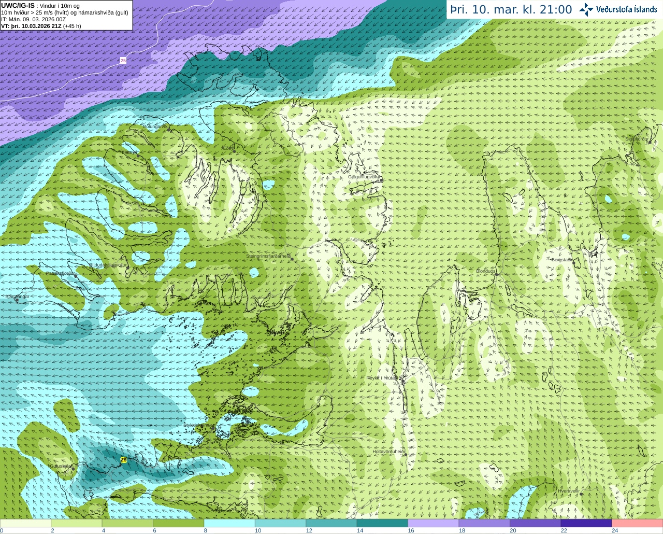
Task: Click the Æðey station label
Action: [x=228, y=148]
